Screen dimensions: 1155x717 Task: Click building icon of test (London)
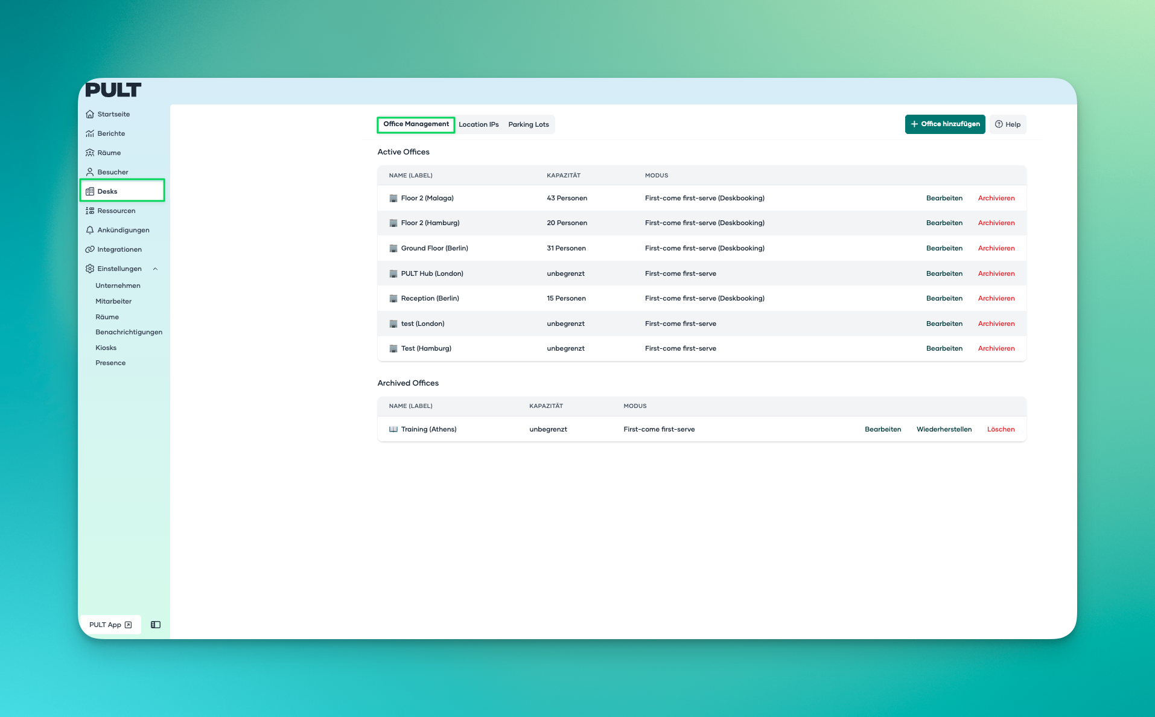(393, 323)
